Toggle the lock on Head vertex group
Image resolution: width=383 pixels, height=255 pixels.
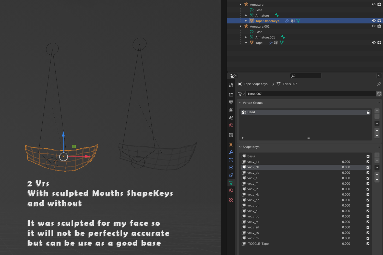point(368,112)
